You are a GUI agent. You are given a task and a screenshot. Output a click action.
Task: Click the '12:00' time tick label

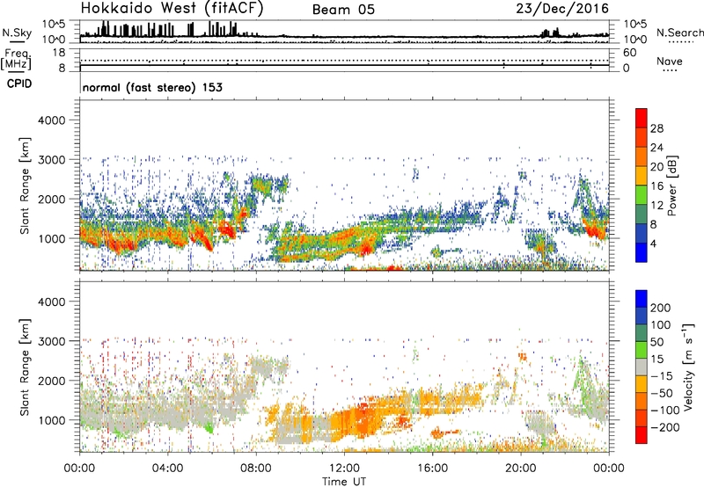click(x=344, y=469)
